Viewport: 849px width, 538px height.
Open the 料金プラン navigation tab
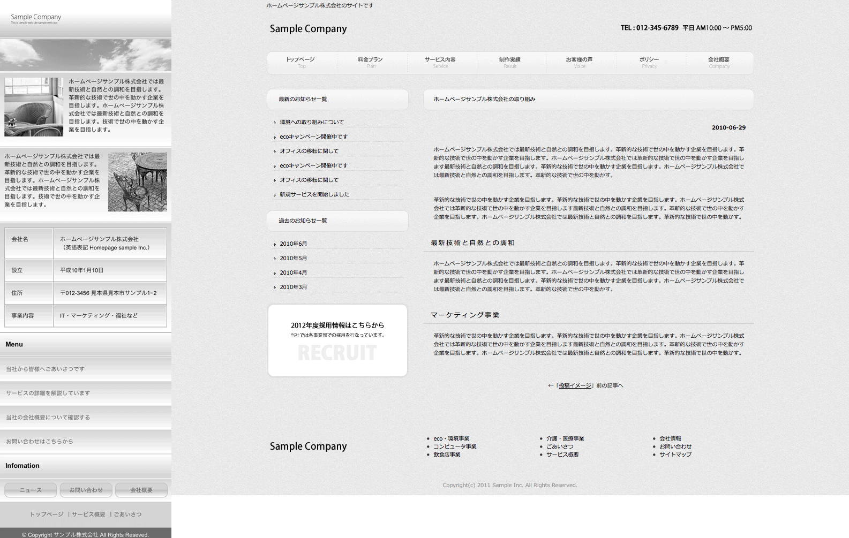[x=370, y=62]
